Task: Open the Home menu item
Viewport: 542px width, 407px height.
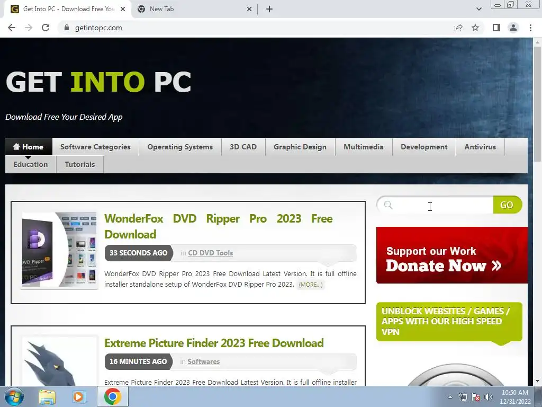Action: pyautogui.click(x=29, y=147)
